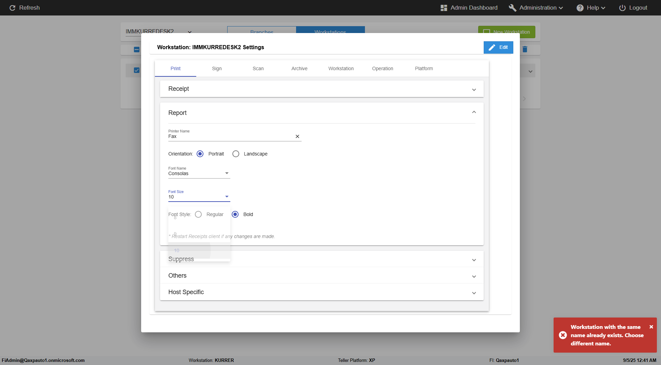Expand the Others section
Screen dimensions: 661x365
pyautogui.click(x=322, y=276)
